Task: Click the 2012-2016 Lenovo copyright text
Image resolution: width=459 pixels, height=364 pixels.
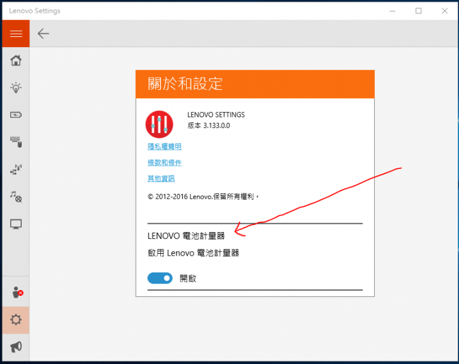Action: 203,196
